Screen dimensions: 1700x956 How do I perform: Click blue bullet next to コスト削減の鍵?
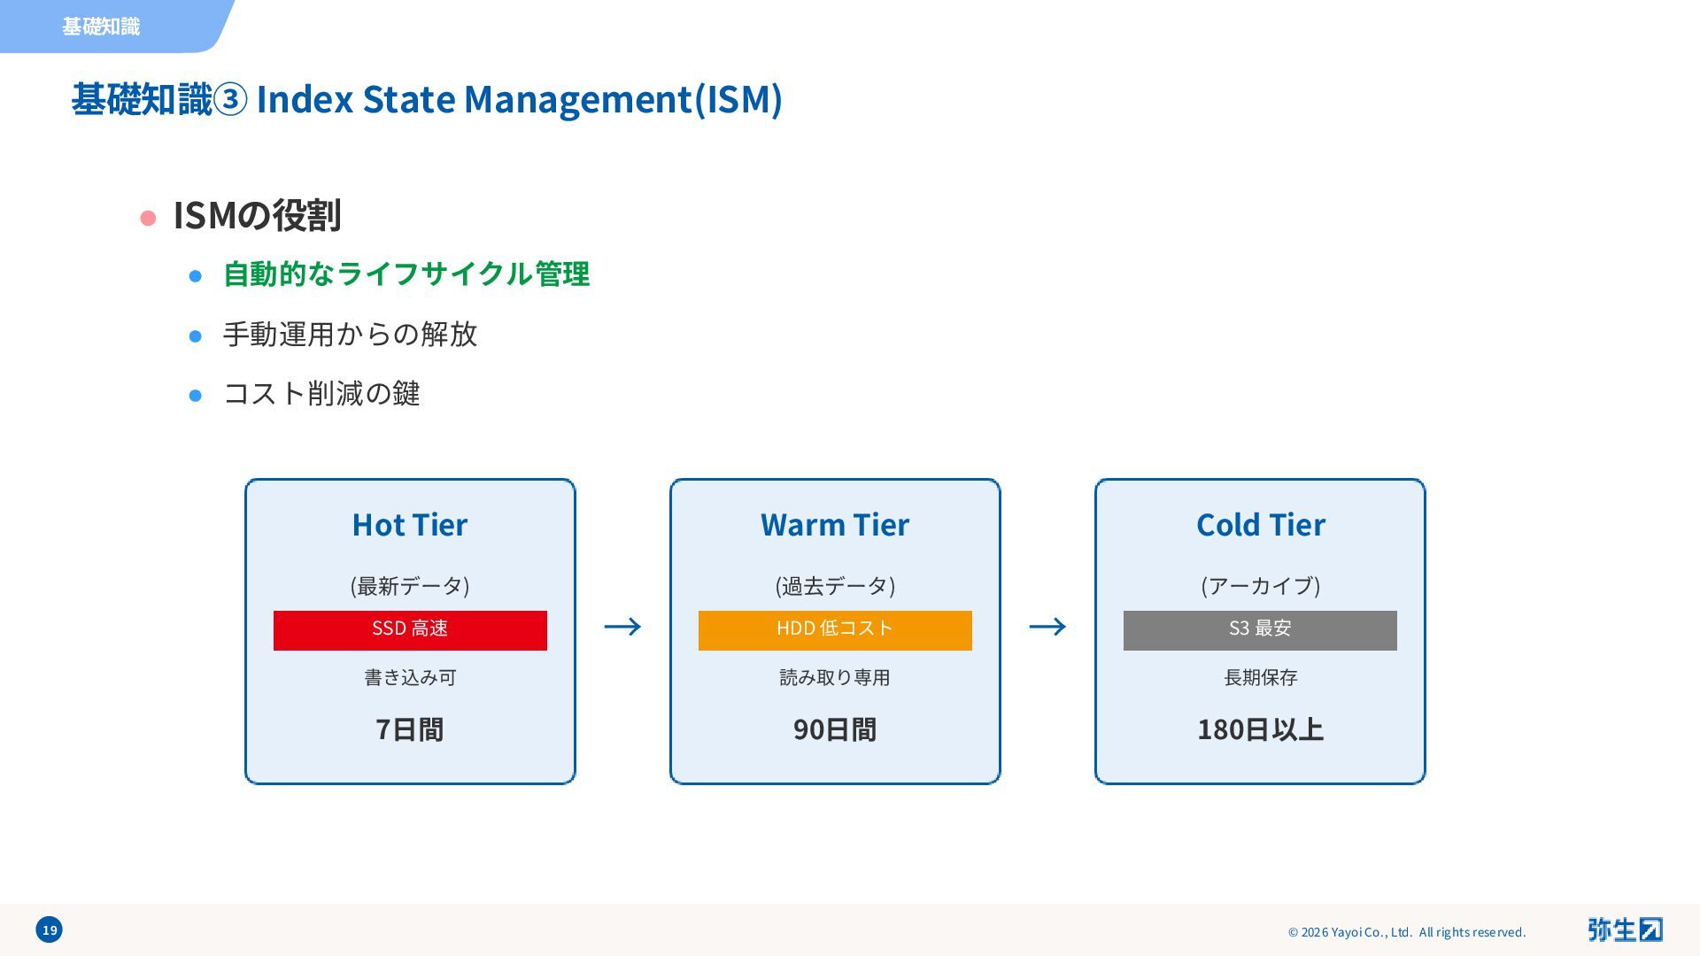click(x=196, y=396)
